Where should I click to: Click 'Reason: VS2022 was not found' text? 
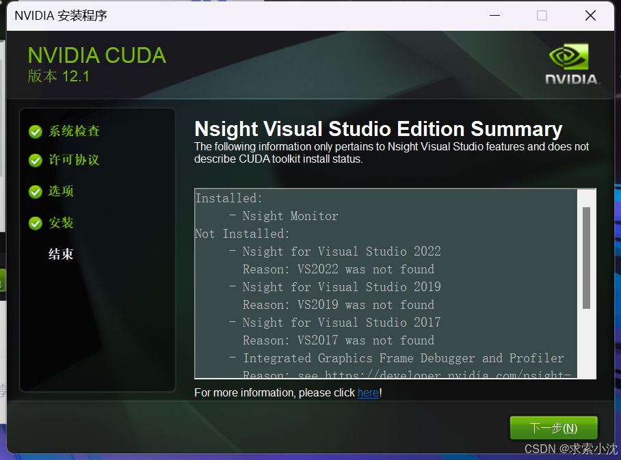[339, 269]
